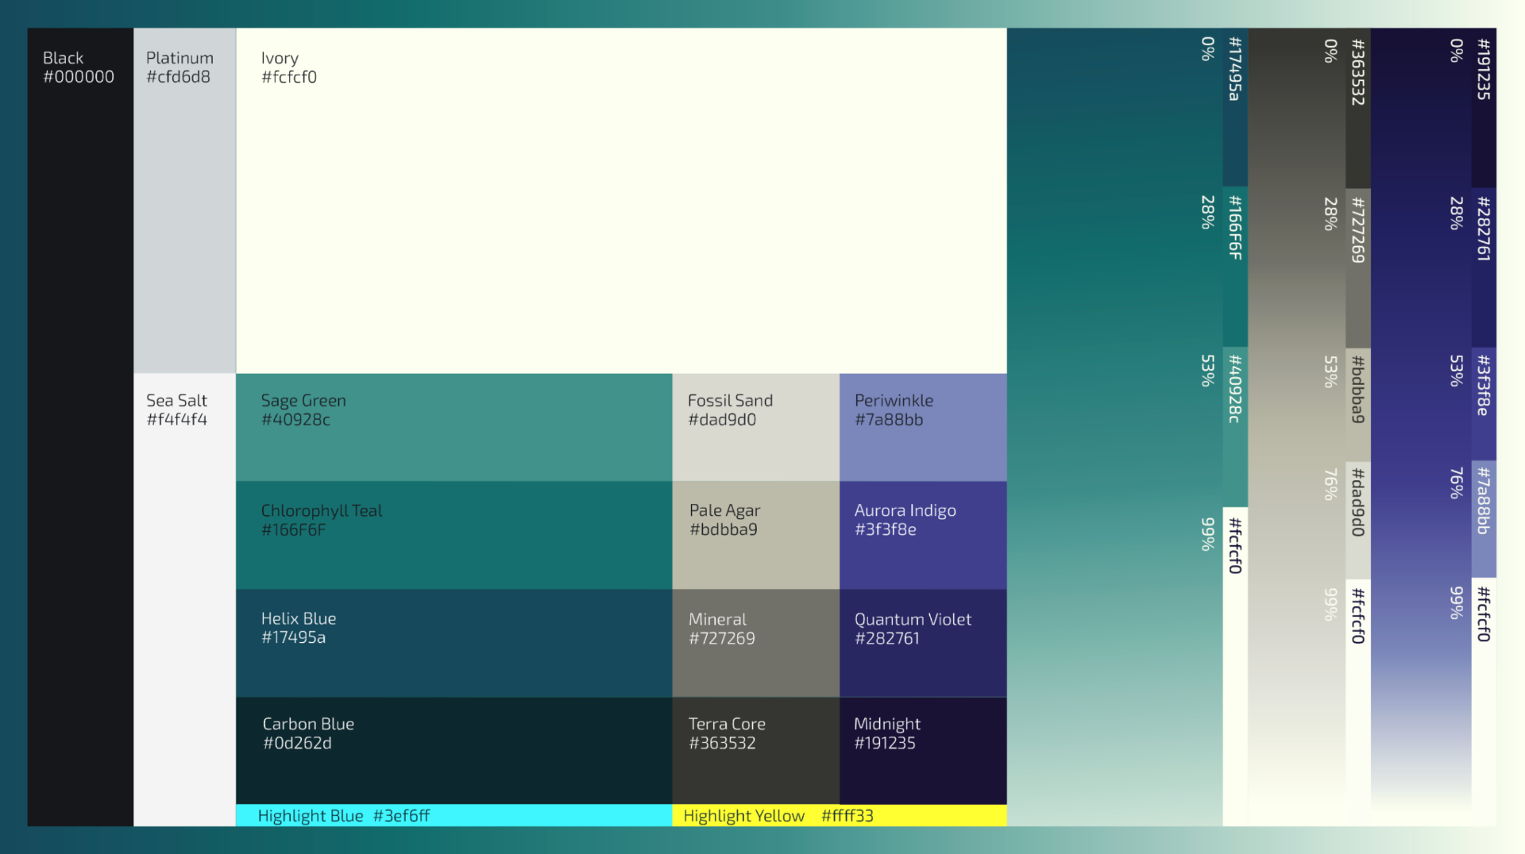1525x854 pixels.
Task: Click the 28% label of teal gradient
Action: click(1208, 213)
